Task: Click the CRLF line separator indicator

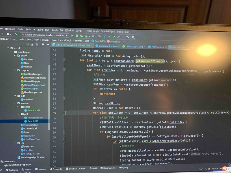Action: (208, 169)
